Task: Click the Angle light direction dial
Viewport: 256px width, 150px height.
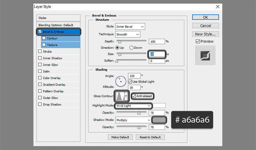Action: [x=120, y=81]
